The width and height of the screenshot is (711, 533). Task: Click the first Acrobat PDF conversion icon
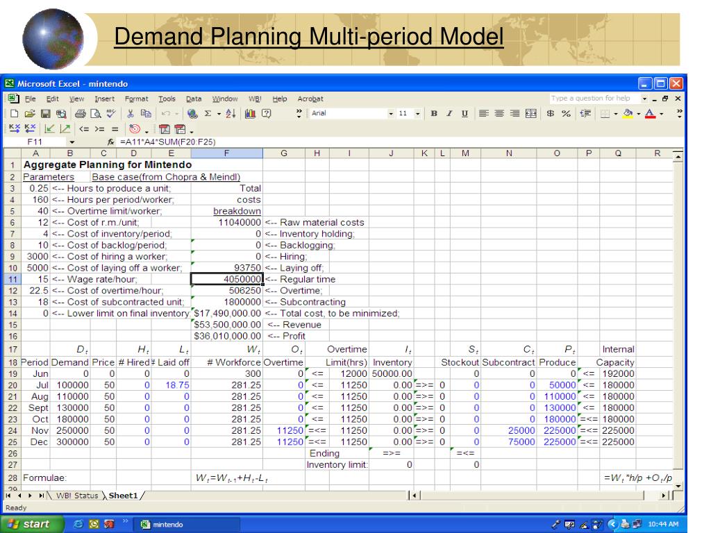coord(164,129)
